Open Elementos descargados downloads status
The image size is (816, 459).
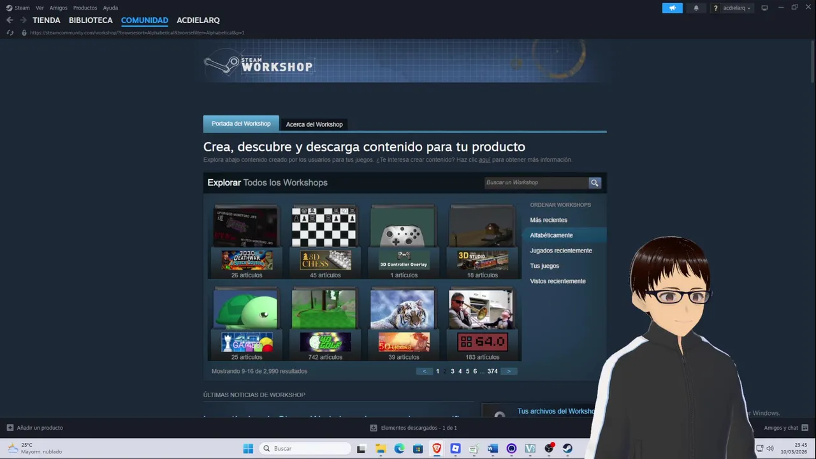point(414,428)
